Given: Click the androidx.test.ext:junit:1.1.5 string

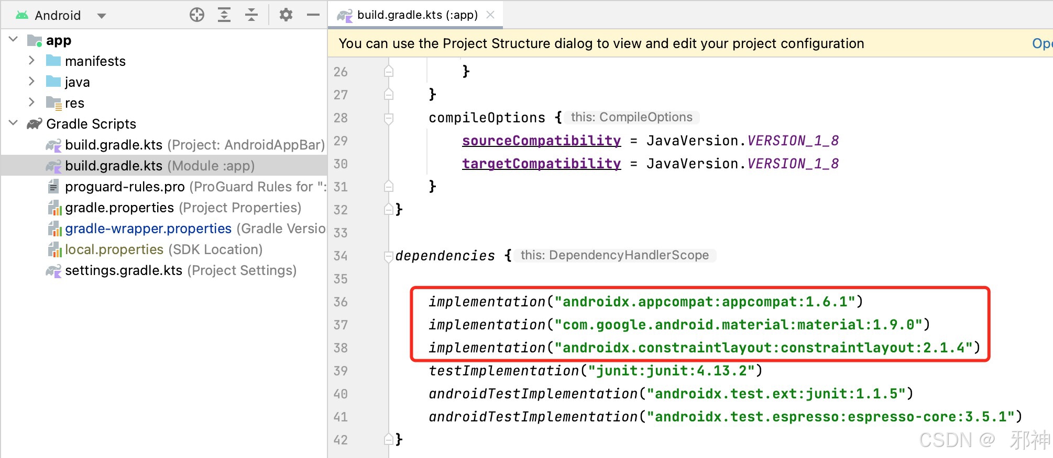Looking at the screenshot, I should pyautogui.click(x=776, y=394).
